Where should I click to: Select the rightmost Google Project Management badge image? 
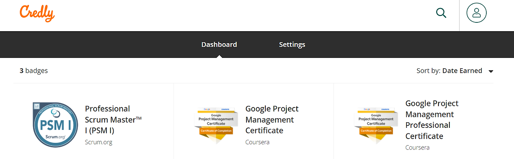(376, 125)
